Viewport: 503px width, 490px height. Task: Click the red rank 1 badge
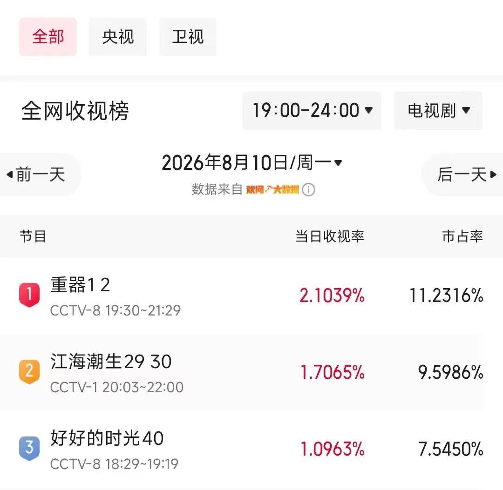[x=29, y=295]
